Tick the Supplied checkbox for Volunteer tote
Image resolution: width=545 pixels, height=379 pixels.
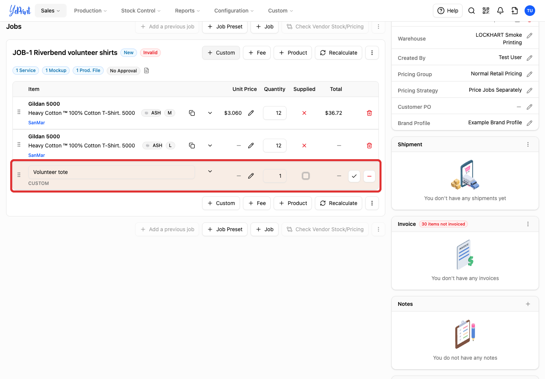point(306,176)
